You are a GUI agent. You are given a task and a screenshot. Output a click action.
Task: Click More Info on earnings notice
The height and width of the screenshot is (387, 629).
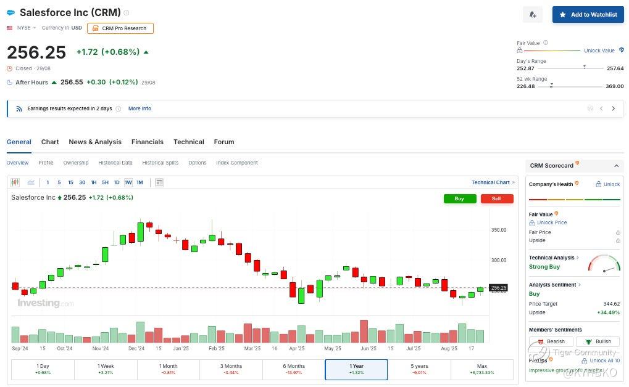point(140,108)
